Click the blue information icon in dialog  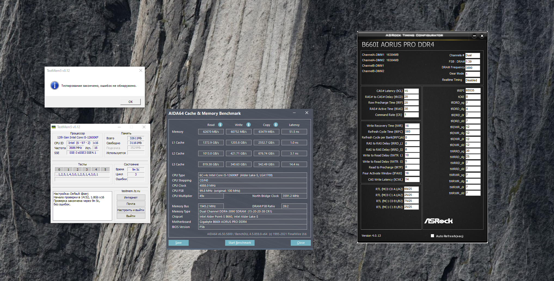[x=55, y=85]
